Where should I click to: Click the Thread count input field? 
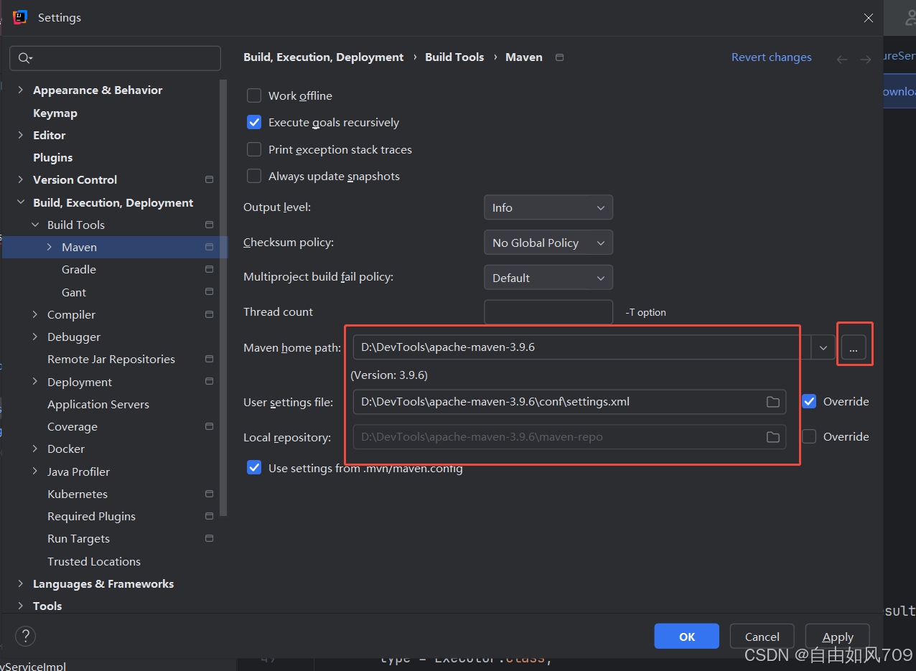tap(548, 312)
